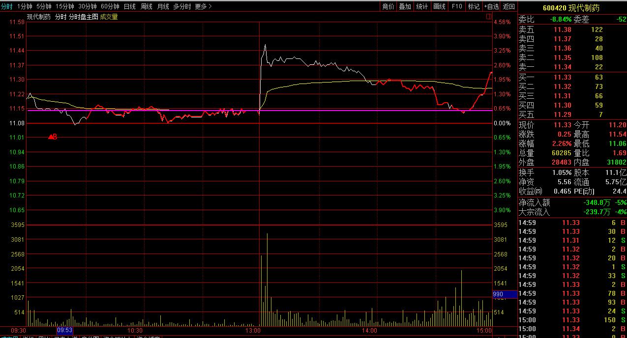Select the 30分钟 chart period tab
Image resolution: width=627 pixels, height=338 pixels.
[87, 6]
